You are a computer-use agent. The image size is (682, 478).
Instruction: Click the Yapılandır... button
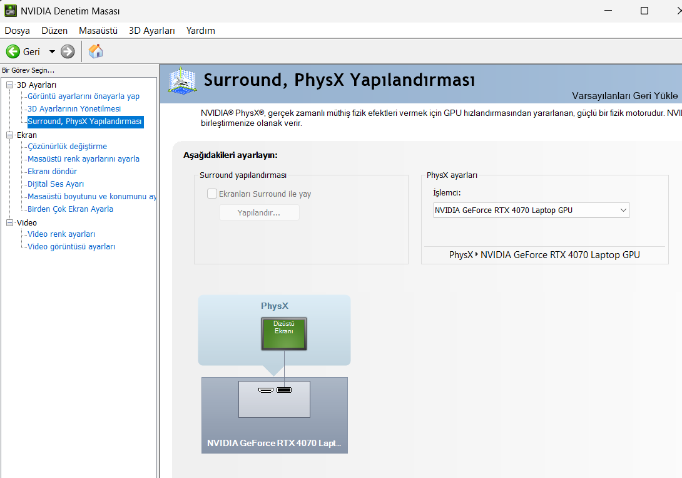coord(259,212)
